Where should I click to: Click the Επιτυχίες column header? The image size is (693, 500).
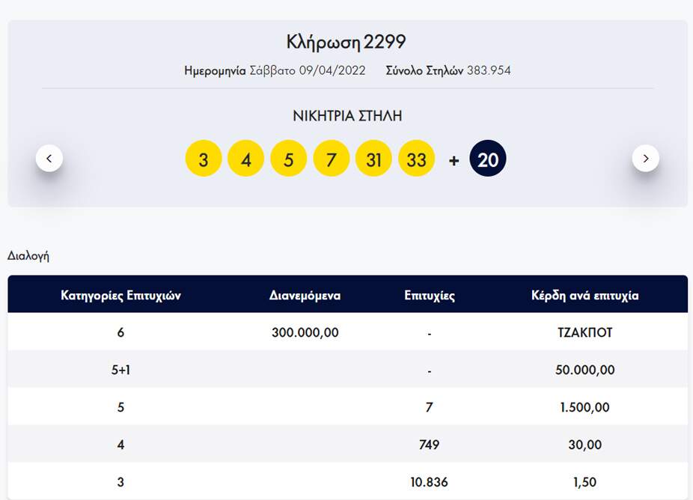429,296
